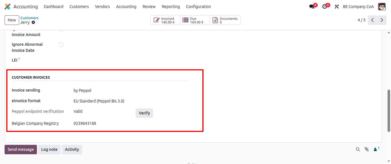Image resolution: width=391 pixels, height=164 pixels.
Task: Open the debug tools wrench icon
Action: tap(337, 7)
